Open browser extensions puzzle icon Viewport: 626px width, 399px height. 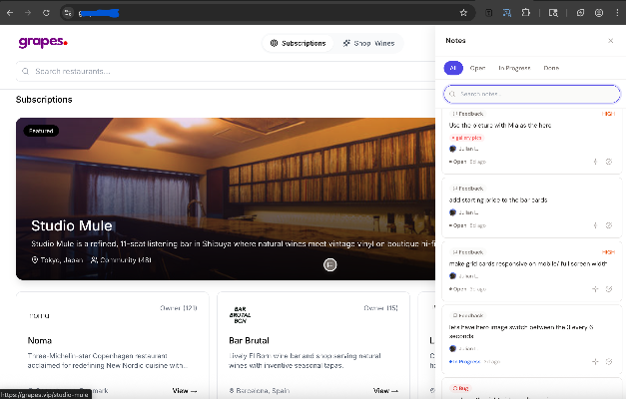[x=526, y=13]
